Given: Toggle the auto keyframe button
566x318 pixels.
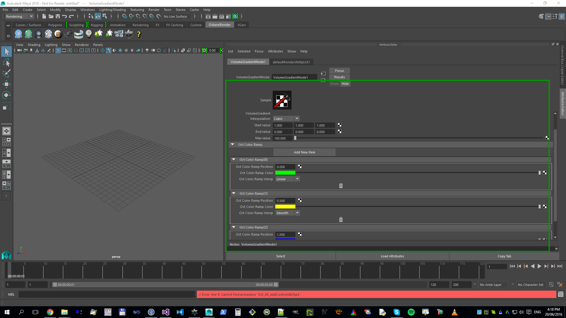Looking at the screenshot, I should click(x=551, y=285).
